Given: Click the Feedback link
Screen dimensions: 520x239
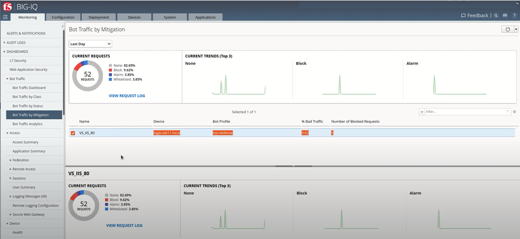Looking at the screenshot, I should click(474, 16).
